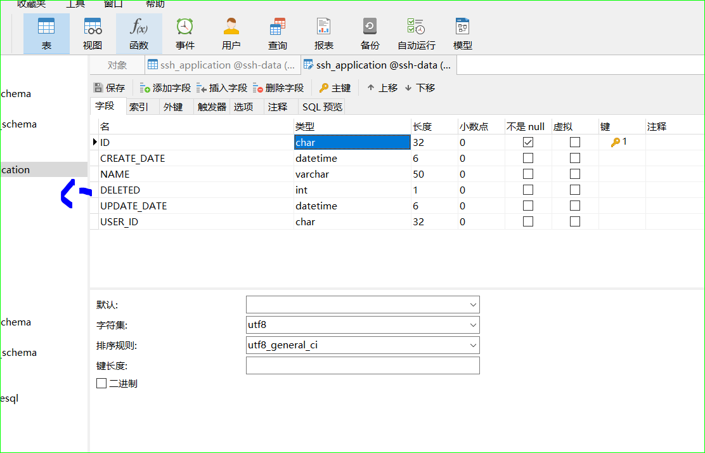Screen dimensions: 705x453
Task: Click the 长度 (Length) column header
Action: [434, 126]
